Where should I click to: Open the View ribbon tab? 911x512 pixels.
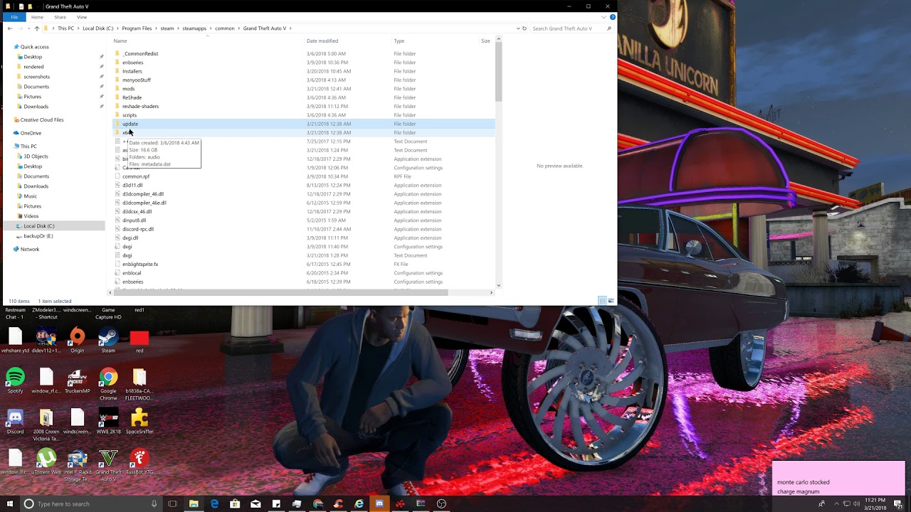82,17
